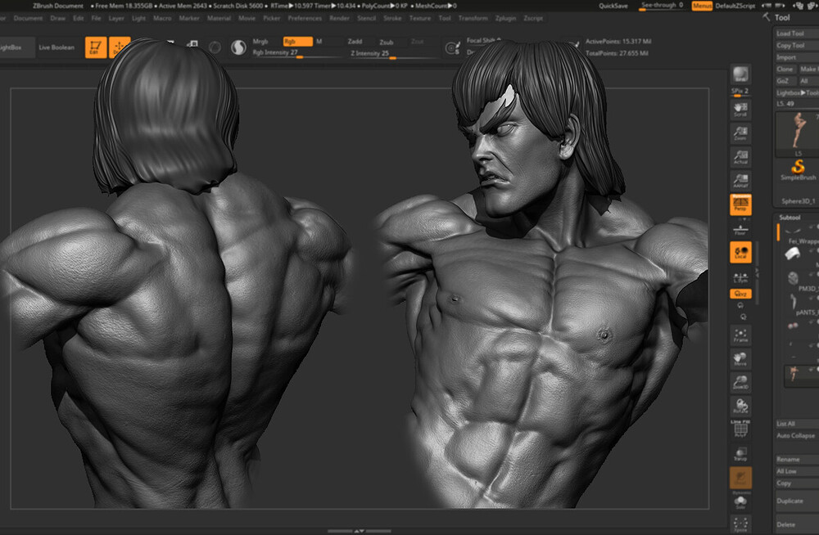
Task: Click the Duplicate subtool button
Action: [x=796, y=501]
